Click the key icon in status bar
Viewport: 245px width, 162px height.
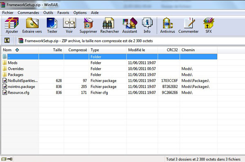[x=10, y=159]
